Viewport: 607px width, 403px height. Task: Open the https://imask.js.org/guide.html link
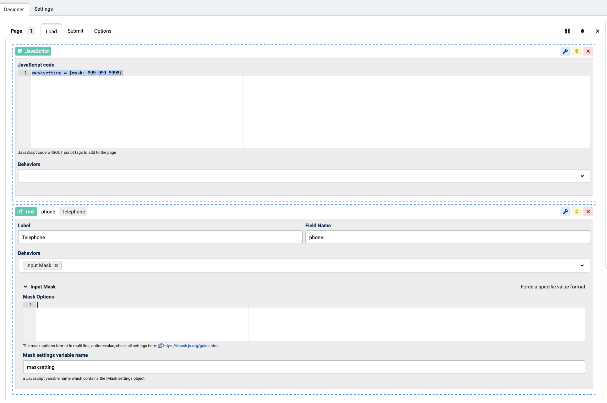click(x=191, y=346)
